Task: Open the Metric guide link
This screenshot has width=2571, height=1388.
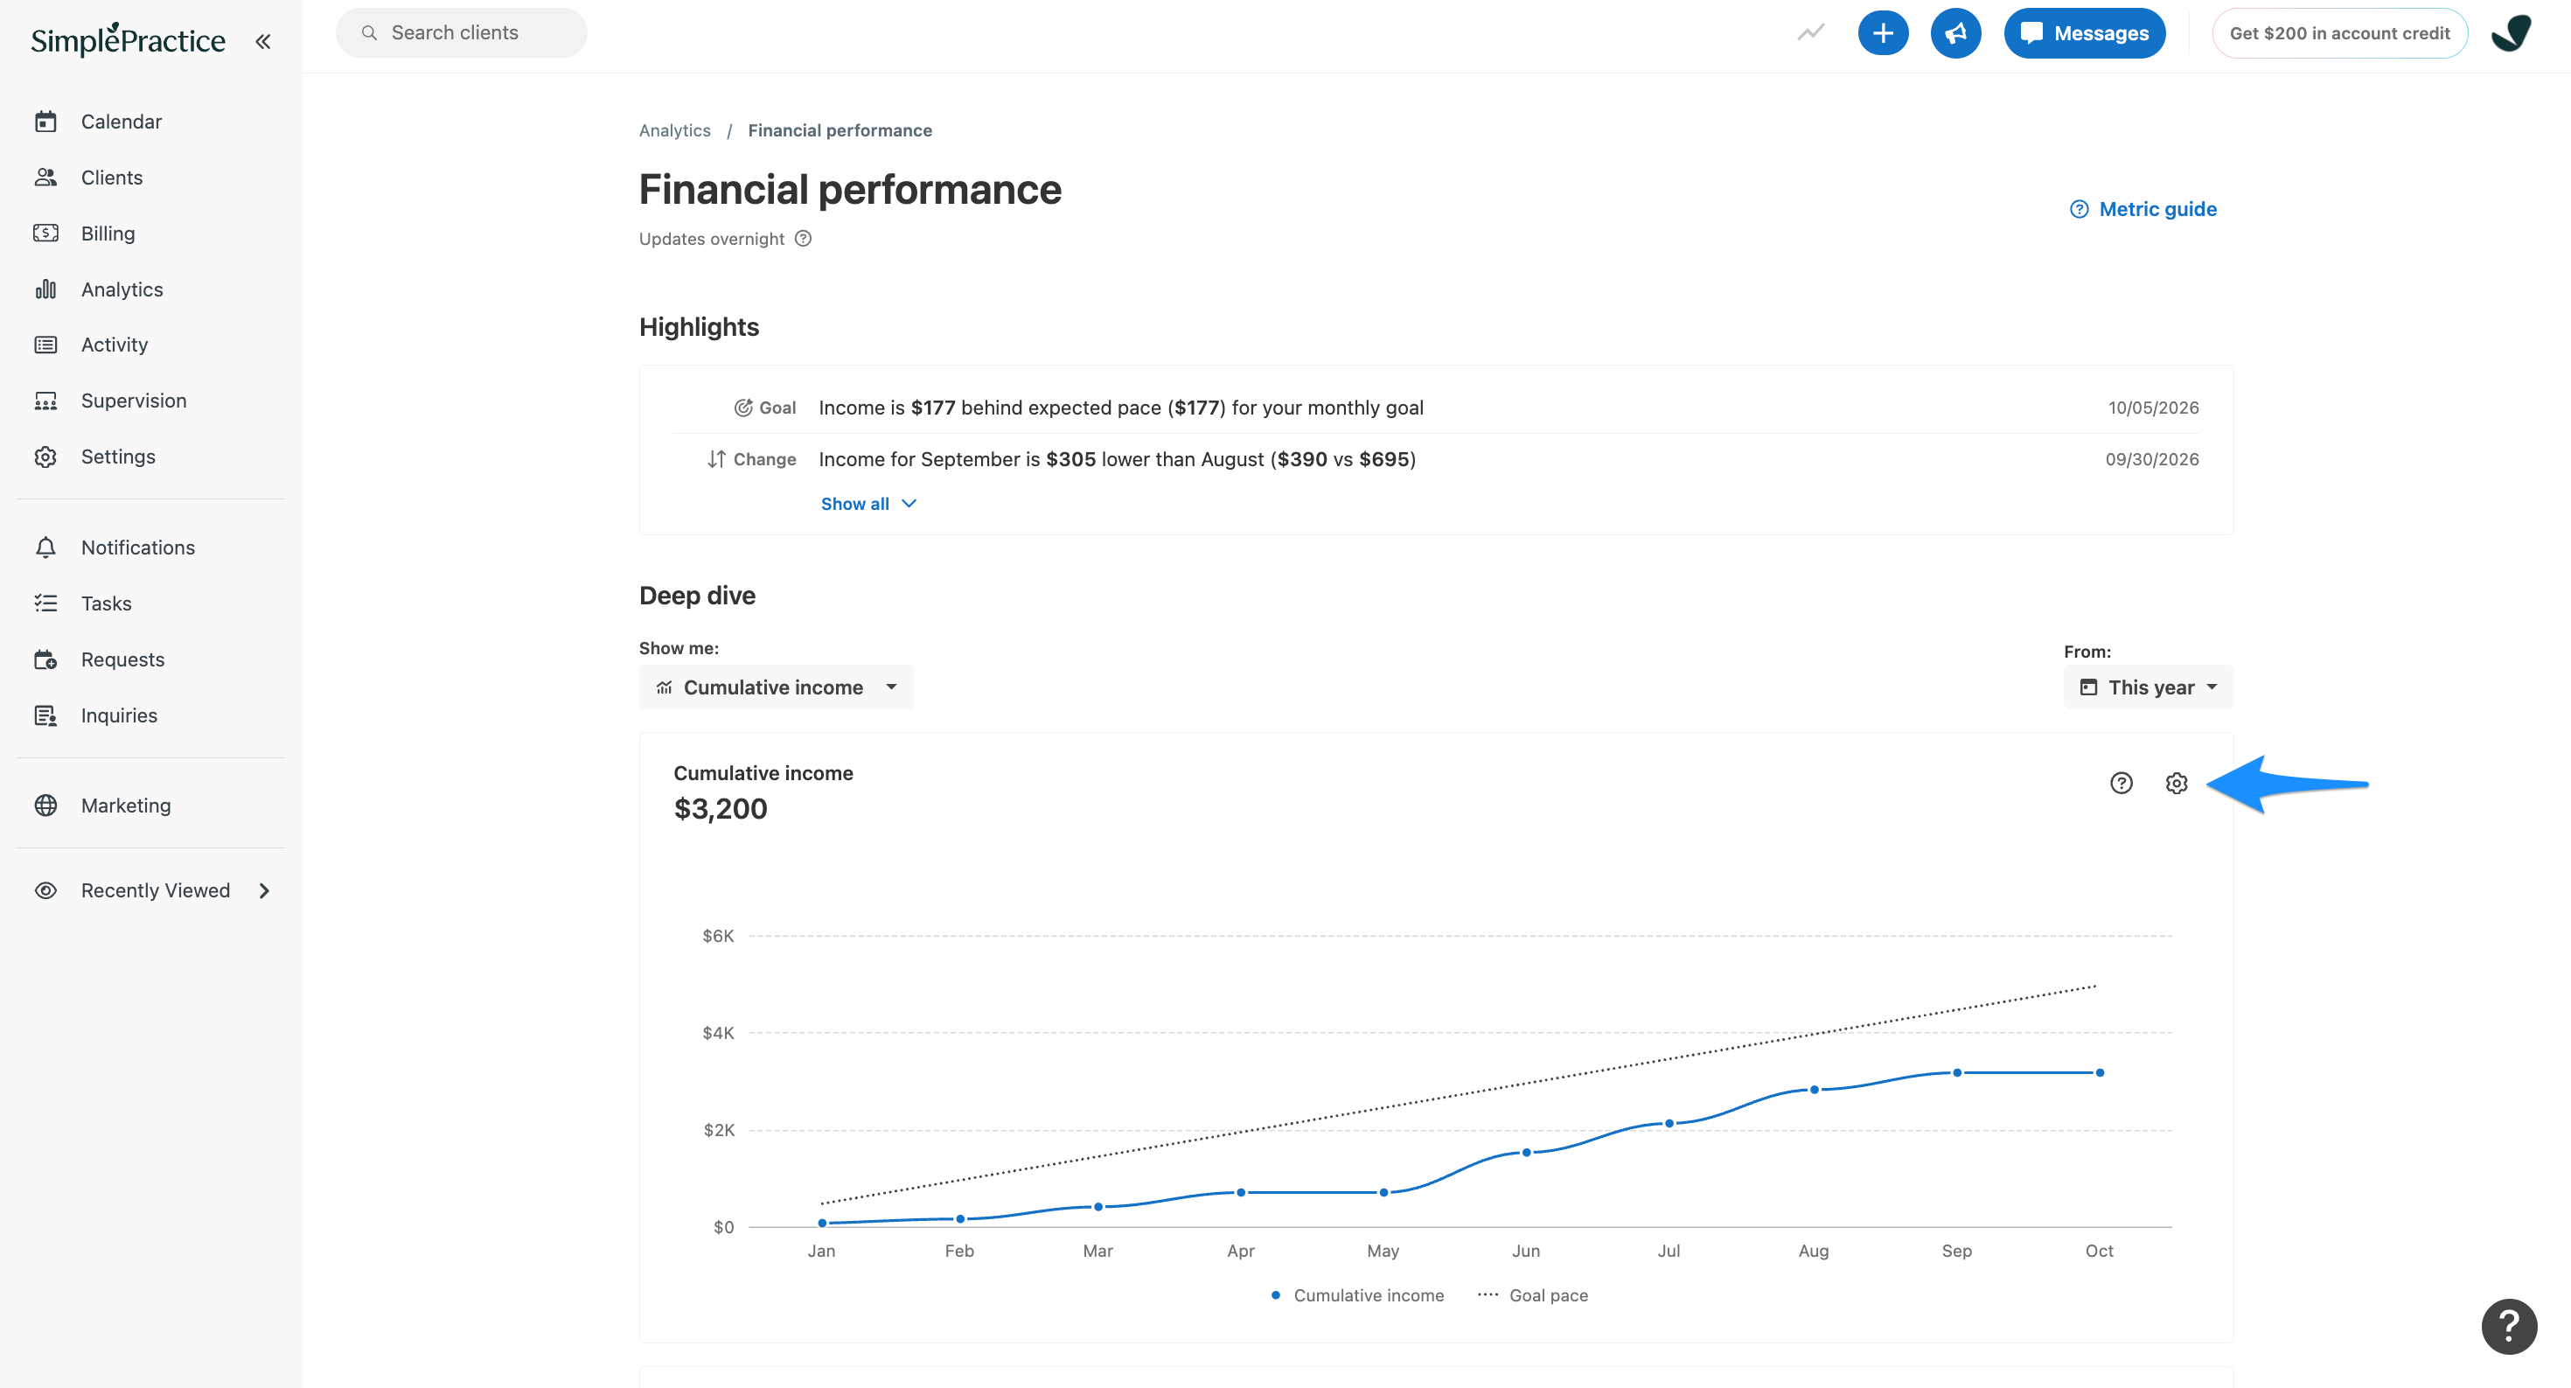Action: click(x=2142, y=210)
